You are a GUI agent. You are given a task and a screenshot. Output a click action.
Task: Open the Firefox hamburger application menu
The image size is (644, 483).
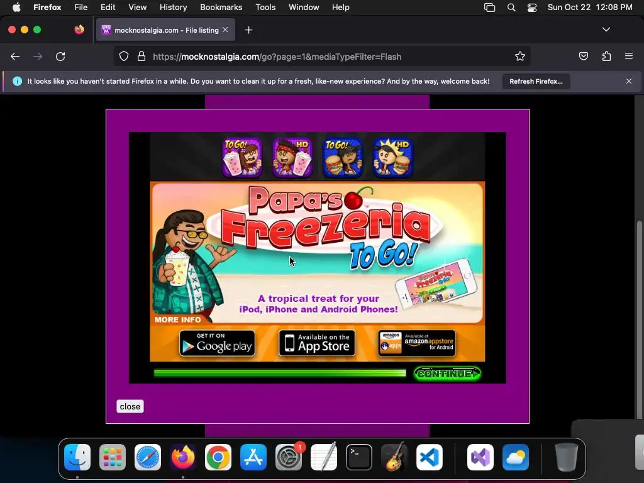629,56
